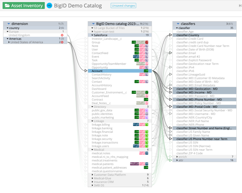Expand the hyper-scan-test group
This screenshot has height=193, width=242.
pos(92,31)
